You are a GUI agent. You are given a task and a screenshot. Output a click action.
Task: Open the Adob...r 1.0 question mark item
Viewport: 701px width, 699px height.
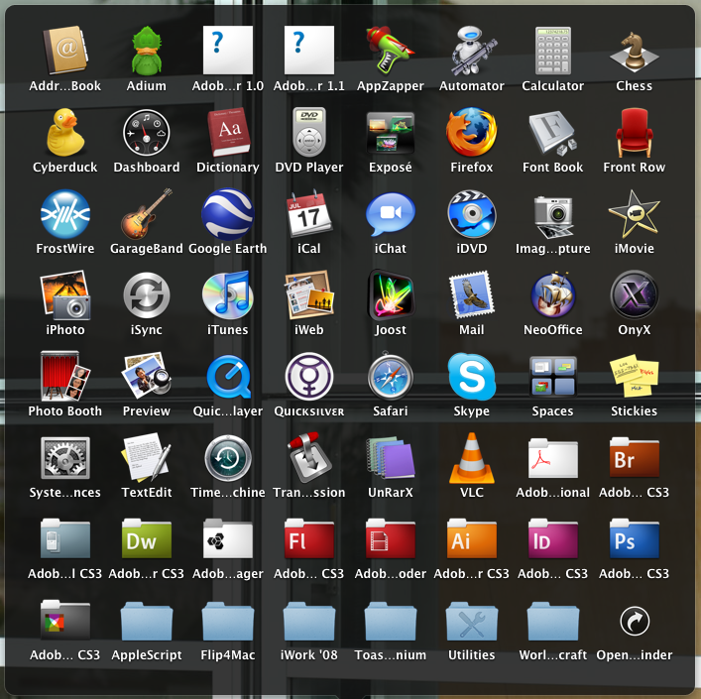tap(228, 50)
